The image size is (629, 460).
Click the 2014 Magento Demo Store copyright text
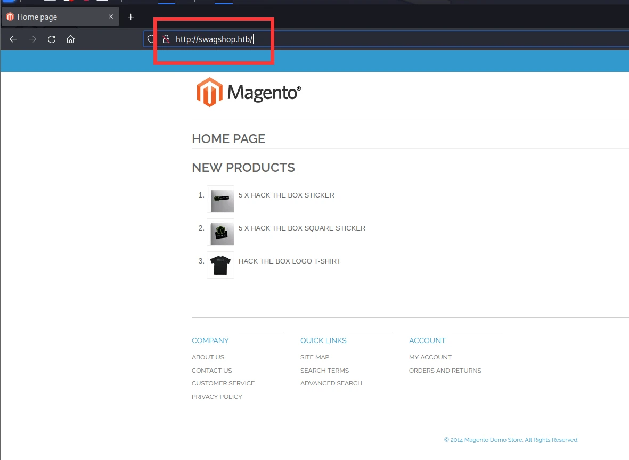point(511,440)
